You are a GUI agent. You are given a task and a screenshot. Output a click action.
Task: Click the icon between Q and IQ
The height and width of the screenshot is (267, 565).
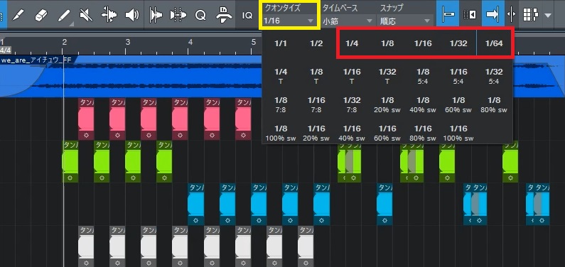[223, 14]
